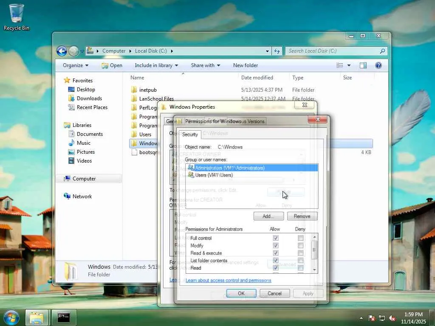Open Explorer help question mark icon
Viewport: 435px width, 326px height.
click(379, 65)
